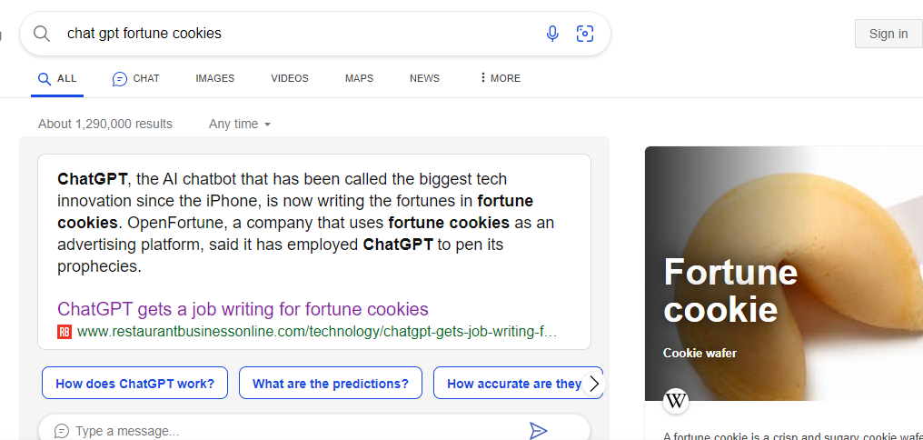Select 'How does ChatGPT work?' suggestion
The width and height of the screenshot is (923, 440).
click(134, 384)
